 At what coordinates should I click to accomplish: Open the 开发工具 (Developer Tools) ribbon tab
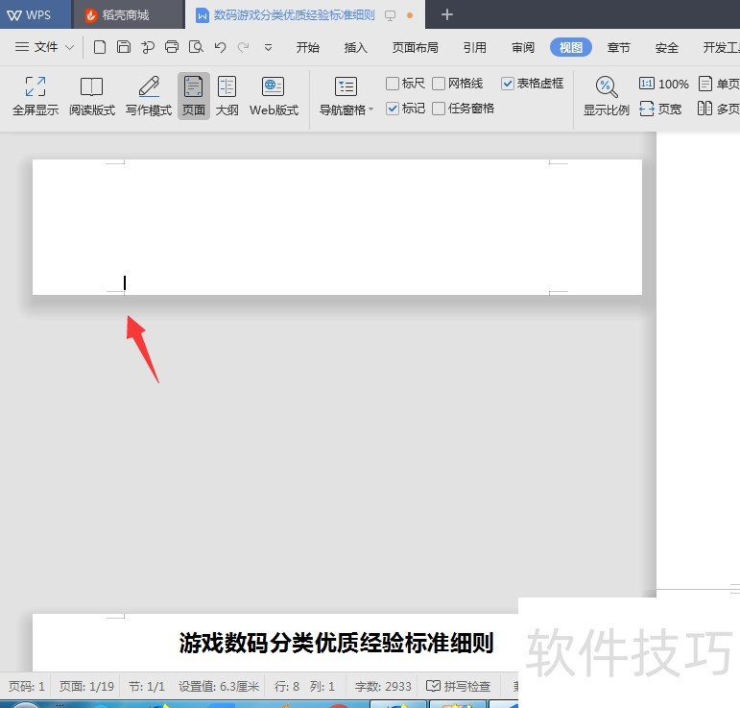[721, 47]
